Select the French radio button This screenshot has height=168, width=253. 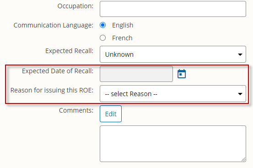[103, 38]
